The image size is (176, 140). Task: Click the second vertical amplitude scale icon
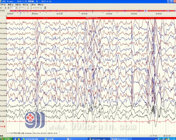tap(31, 8)
